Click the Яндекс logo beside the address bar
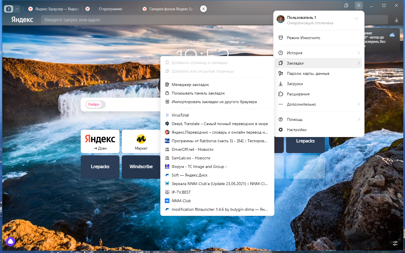 22,20
